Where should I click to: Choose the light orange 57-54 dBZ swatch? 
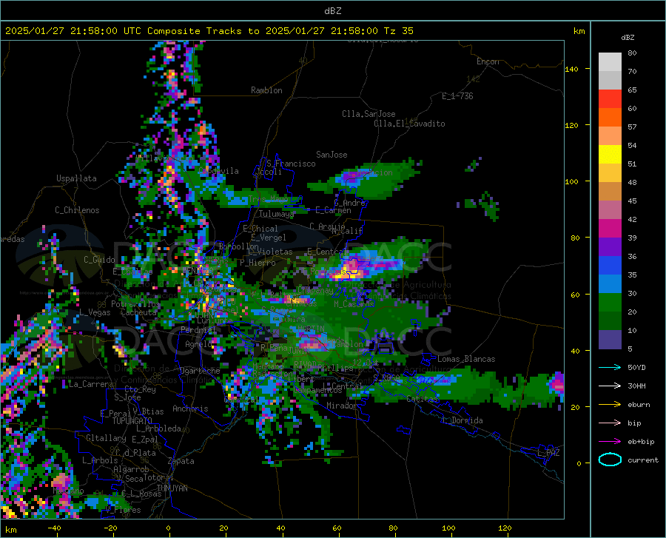[610, 136]
